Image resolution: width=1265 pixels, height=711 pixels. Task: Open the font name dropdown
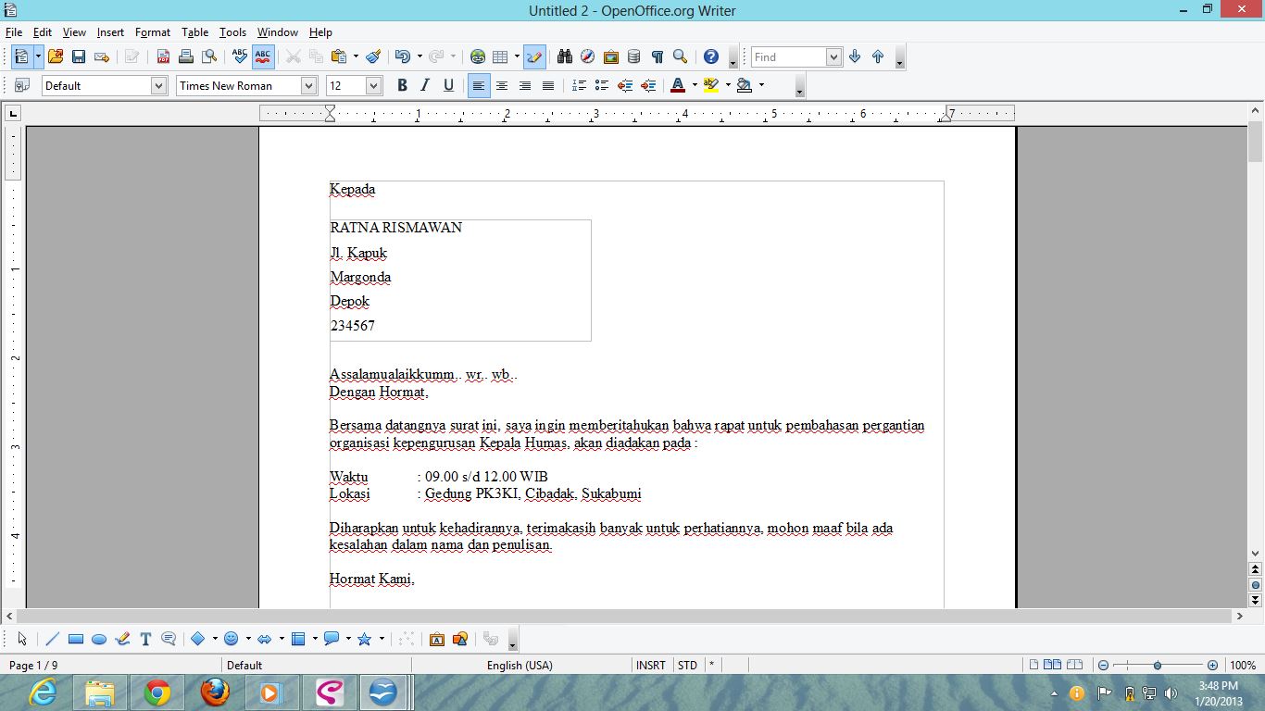[308, 85]
